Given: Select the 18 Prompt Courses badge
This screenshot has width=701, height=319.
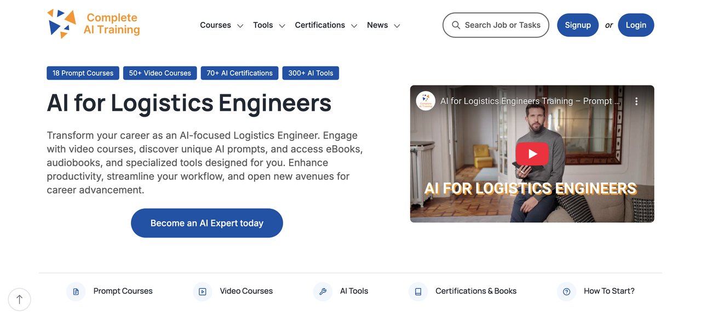Looking at the screenshot, I should point(83,73).
